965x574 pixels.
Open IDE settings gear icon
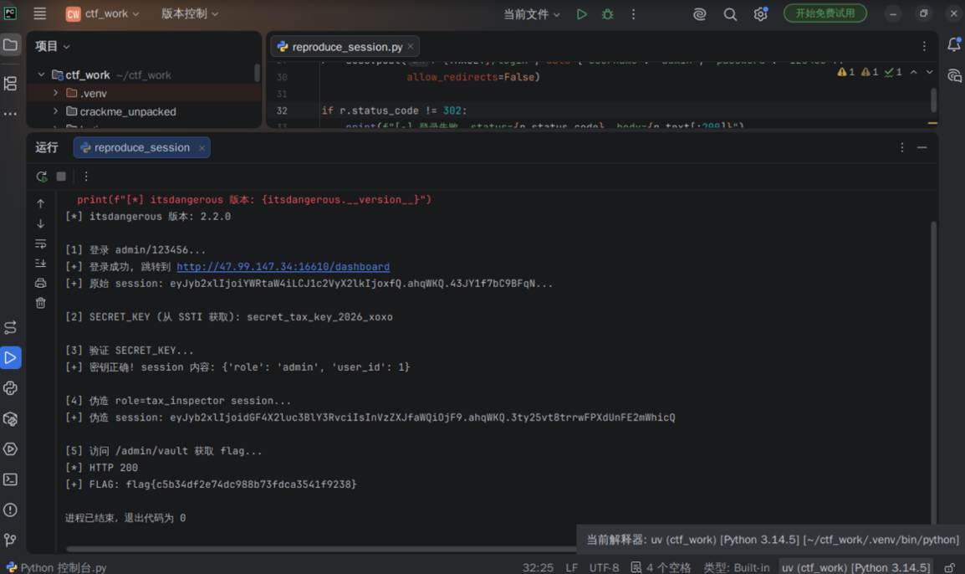click(761, 14)
